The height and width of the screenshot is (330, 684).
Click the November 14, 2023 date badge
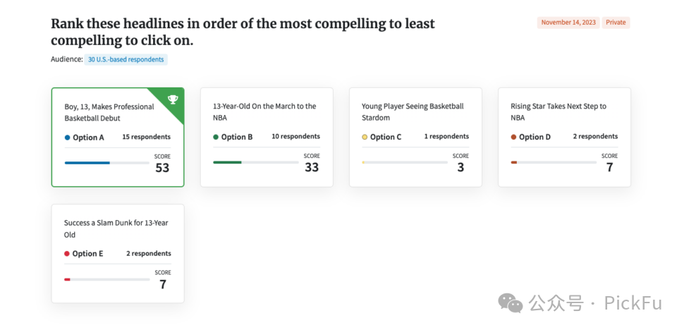click(568, 23)
